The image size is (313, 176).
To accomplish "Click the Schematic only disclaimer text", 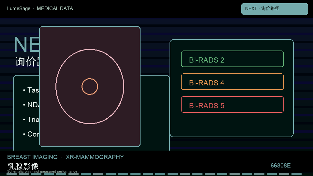I will click(x=42, y=171).
